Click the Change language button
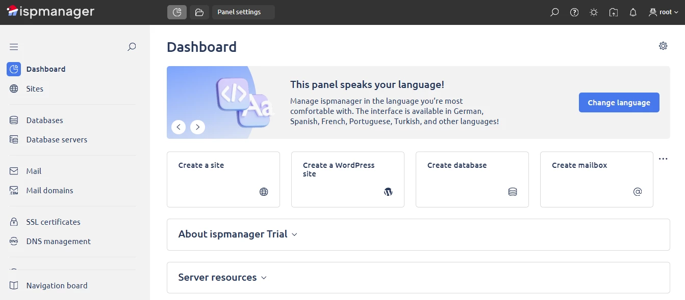This screenshot has height=300, width=685. [x=619, y=102]
